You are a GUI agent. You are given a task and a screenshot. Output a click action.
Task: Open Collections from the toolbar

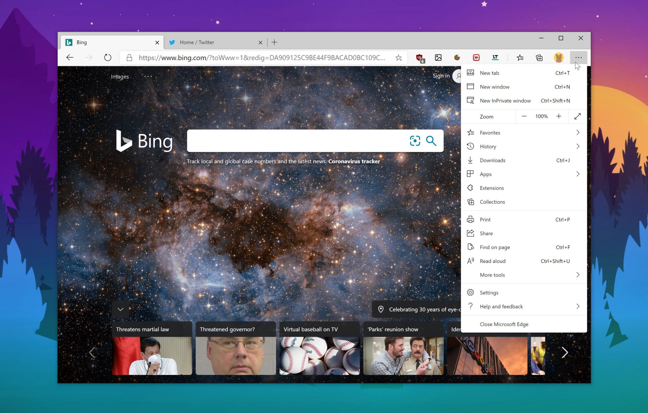tap(539, 57)
